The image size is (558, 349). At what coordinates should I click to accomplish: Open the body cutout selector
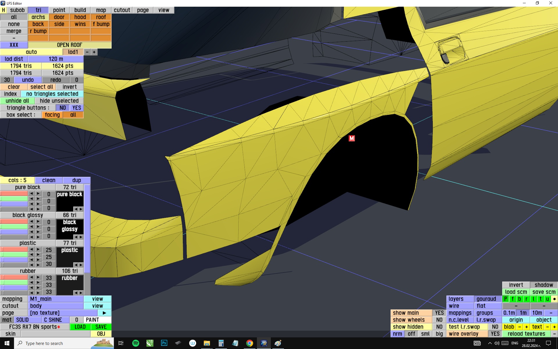pos(56,306)
